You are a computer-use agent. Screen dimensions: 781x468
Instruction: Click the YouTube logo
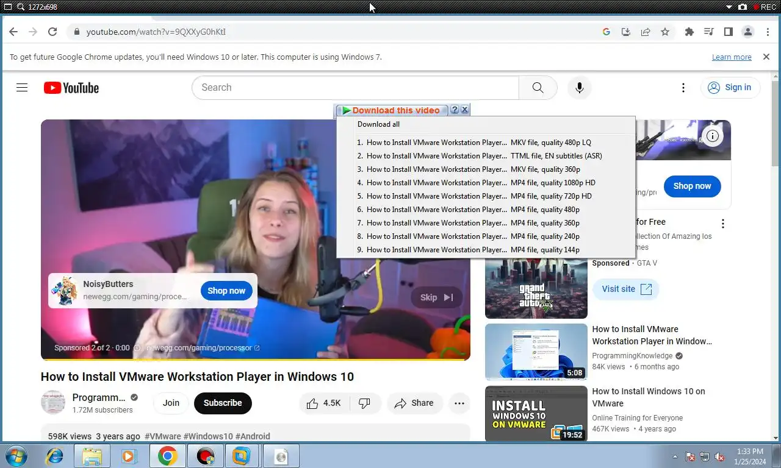pyautogui.click(x=71, y=88)
